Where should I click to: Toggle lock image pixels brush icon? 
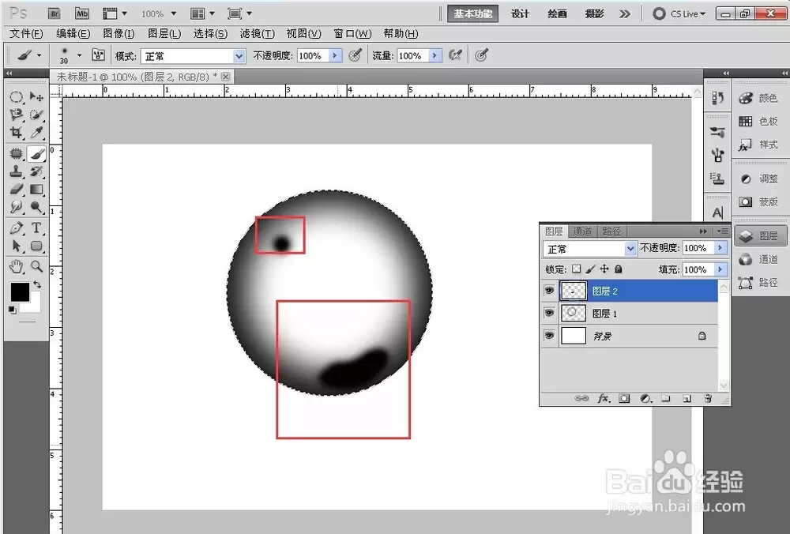tap(590, 269)
